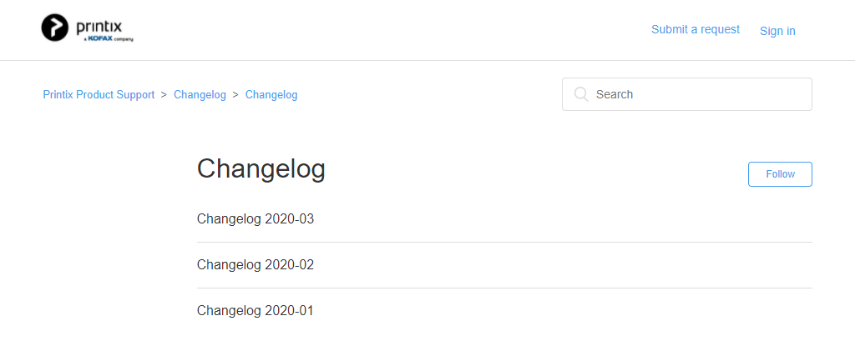Open the Submit a request page
This screenshot has height=341, width=855.
click(696, 29)
